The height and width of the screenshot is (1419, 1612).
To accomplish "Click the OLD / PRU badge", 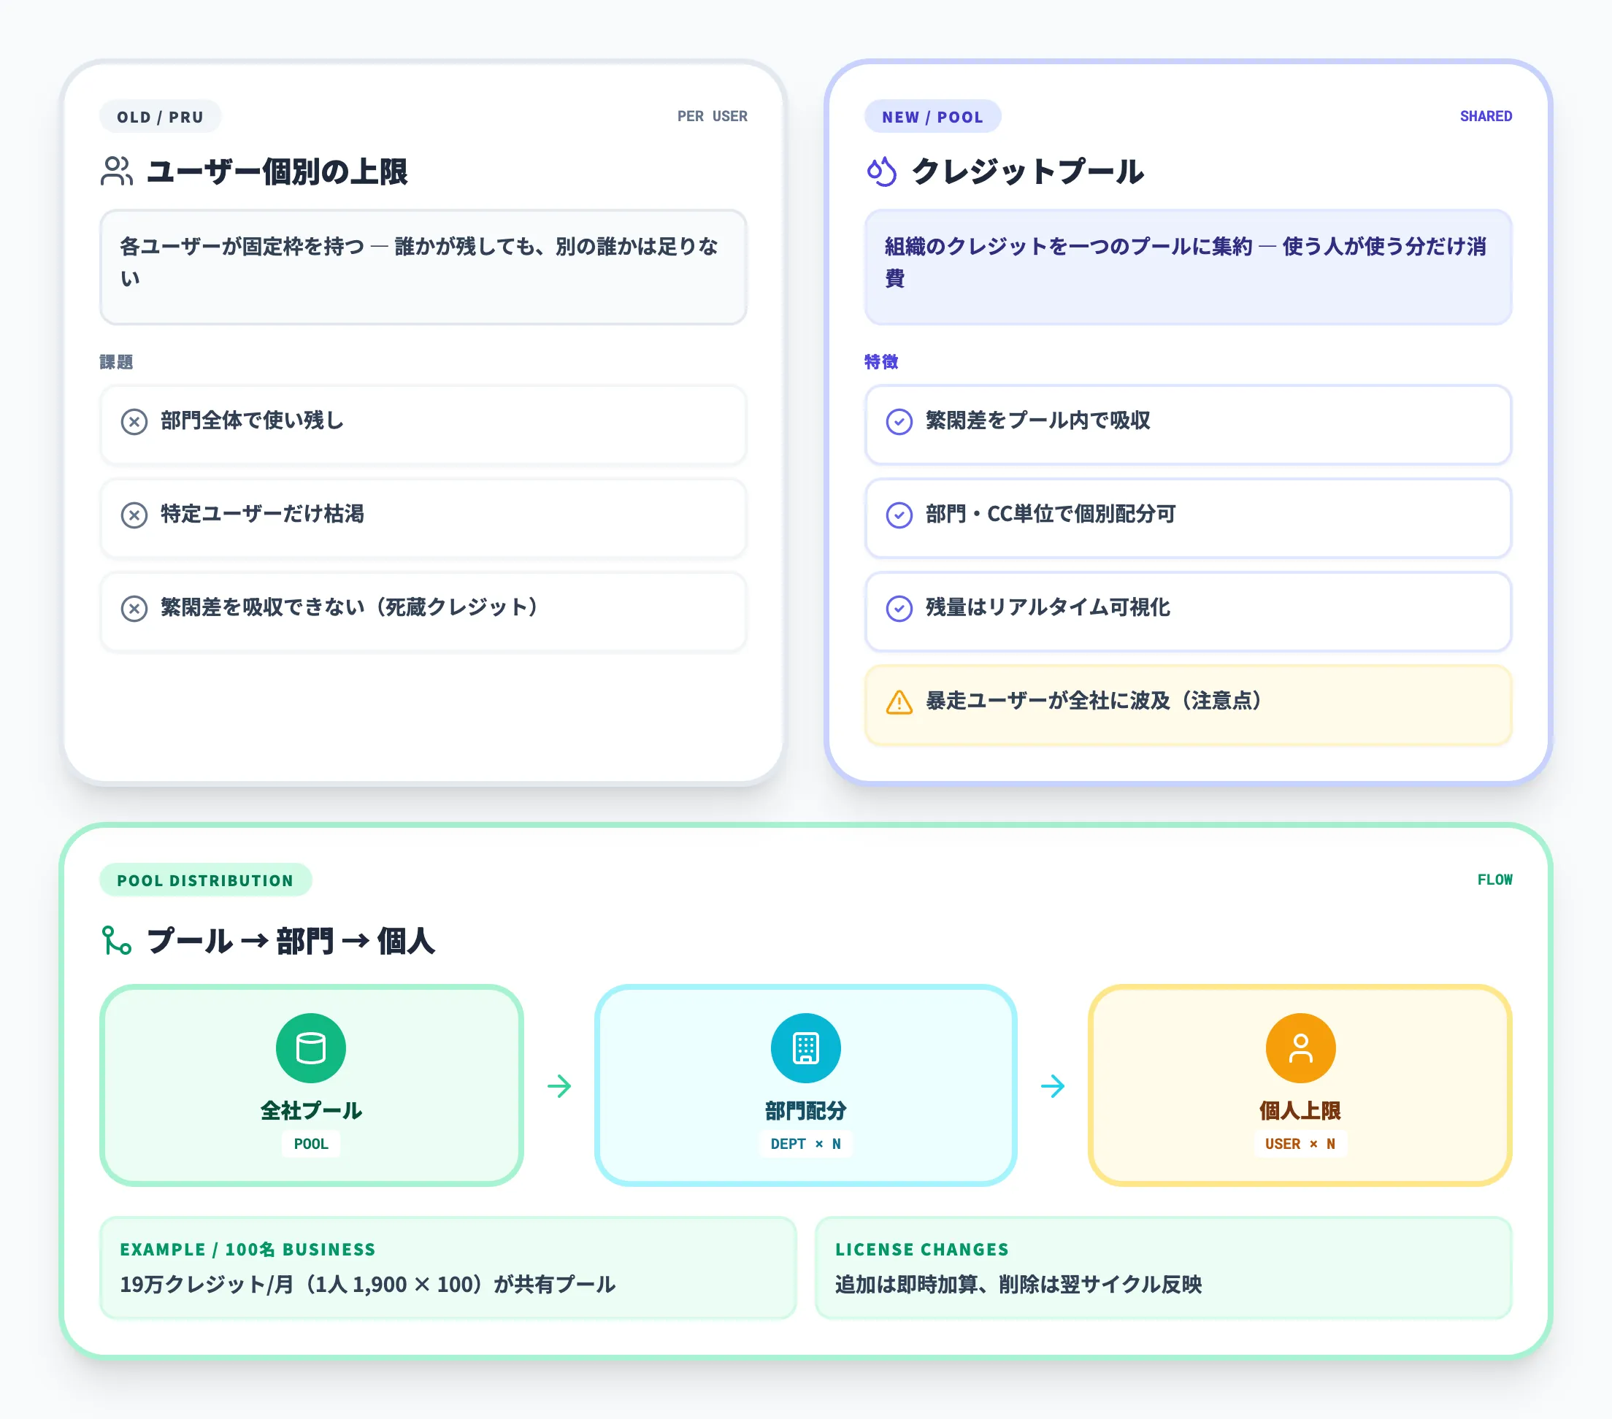I will click(x=160, y=117).
